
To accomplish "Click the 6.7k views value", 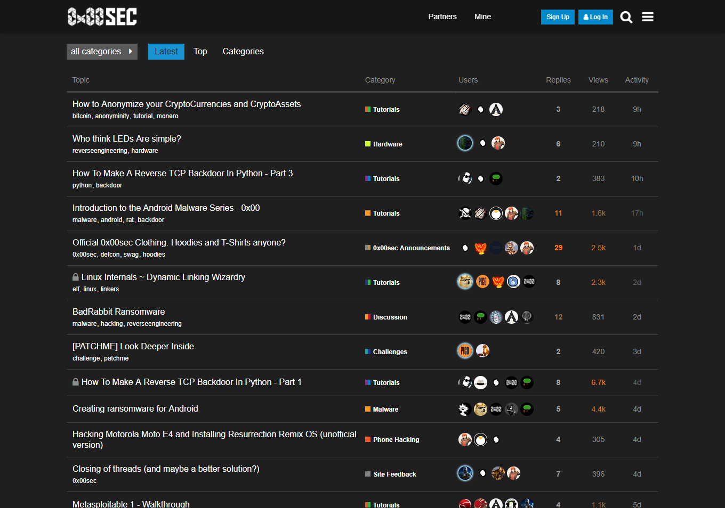I will (598, 382).
